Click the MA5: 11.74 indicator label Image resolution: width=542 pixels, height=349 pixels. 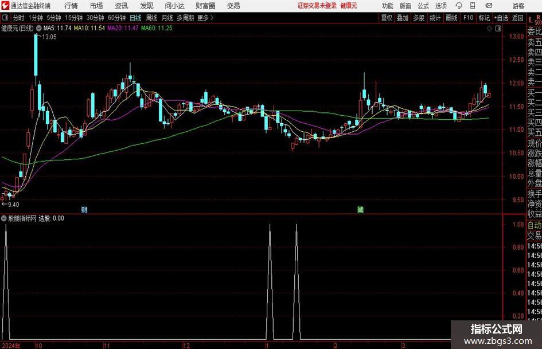coord(57,28)
